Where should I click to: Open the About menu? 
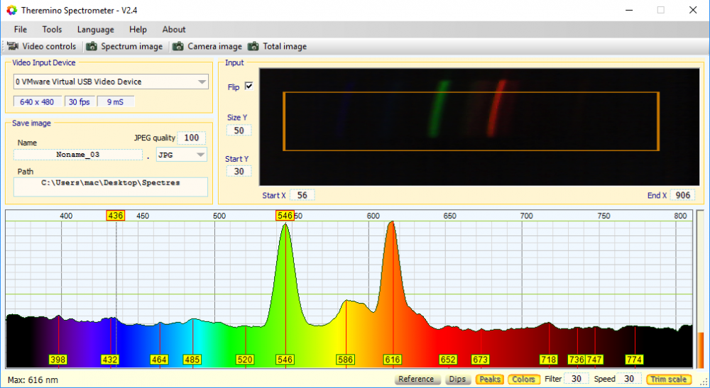coord(174,29)
